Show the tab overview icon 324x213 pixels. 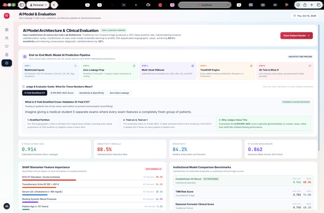tap(318, 5)
